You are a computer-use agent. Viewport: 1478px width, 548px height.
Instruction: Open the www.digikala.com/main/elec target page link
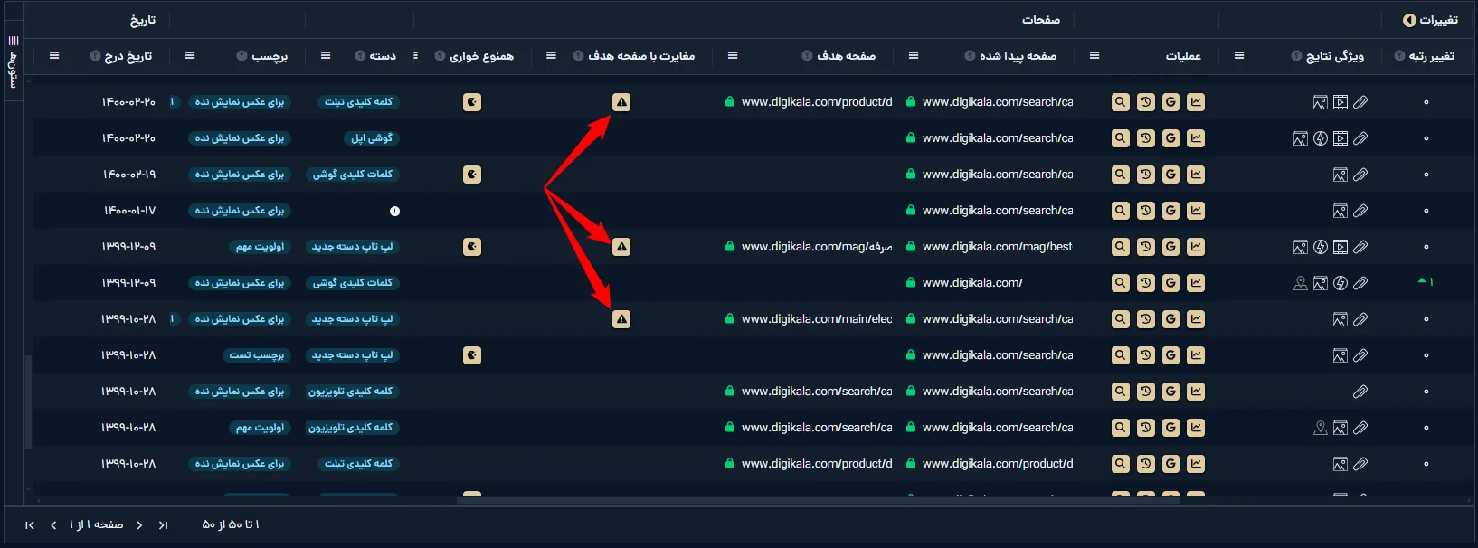coord(817,319)
